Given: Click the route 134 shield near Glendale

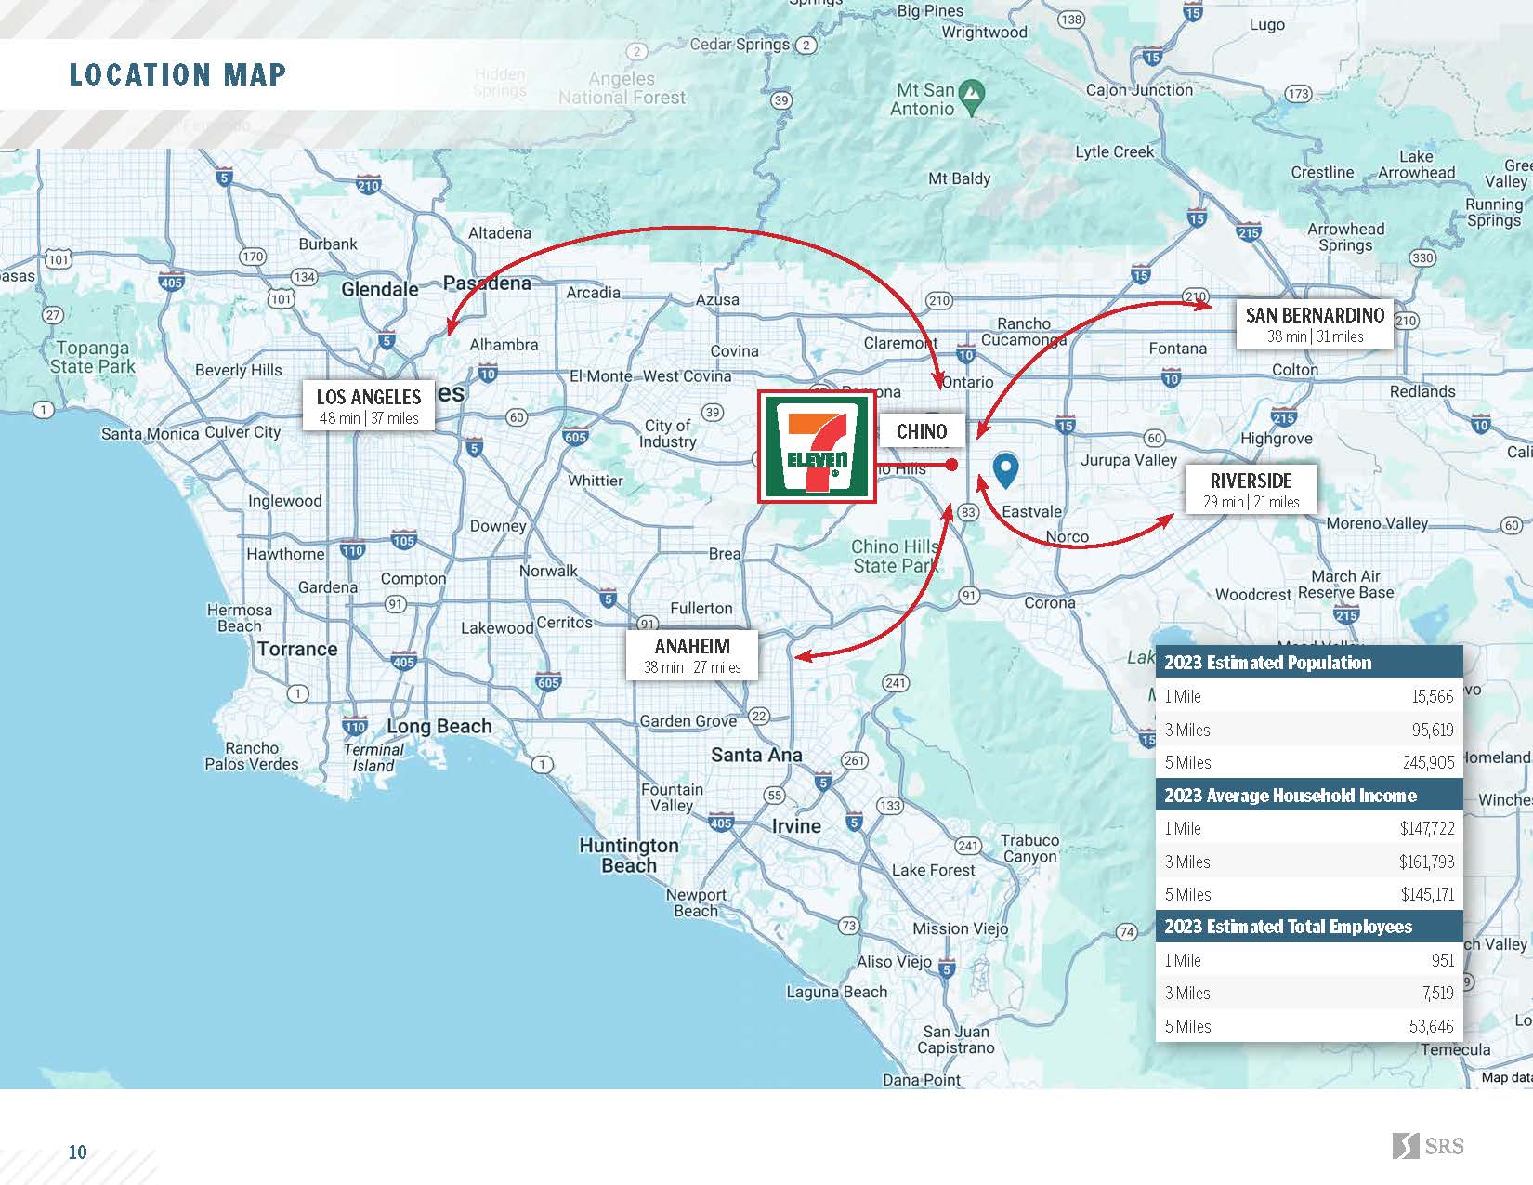Looking at the screenshot, I should (x=304, y=276).
